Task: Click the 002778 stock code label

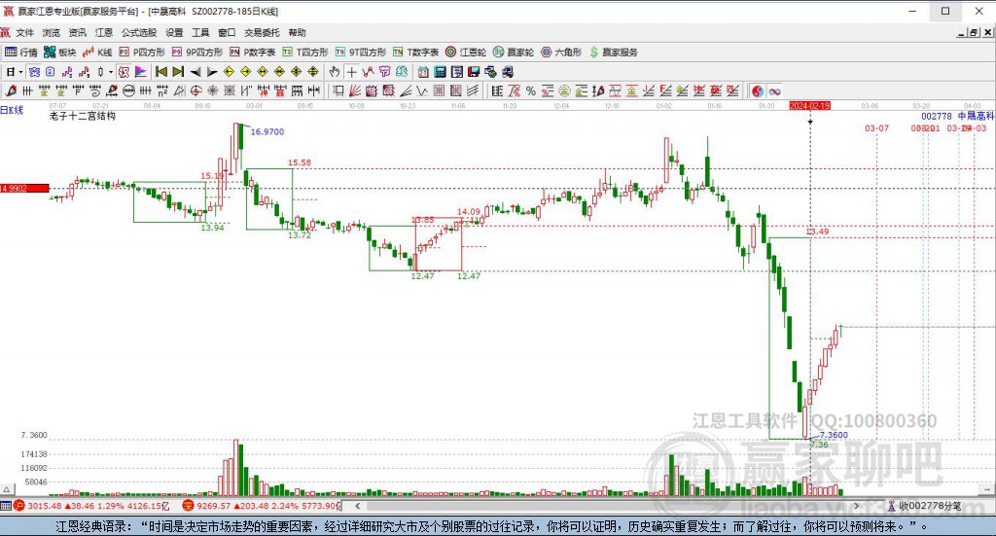Action: [937, 116]
